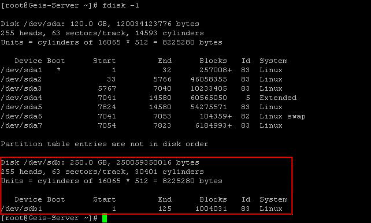The height and width of the screenshot is (223, 371).
Task: Click the "/dev/sda5" device name
Action: [x=21, y=107]
